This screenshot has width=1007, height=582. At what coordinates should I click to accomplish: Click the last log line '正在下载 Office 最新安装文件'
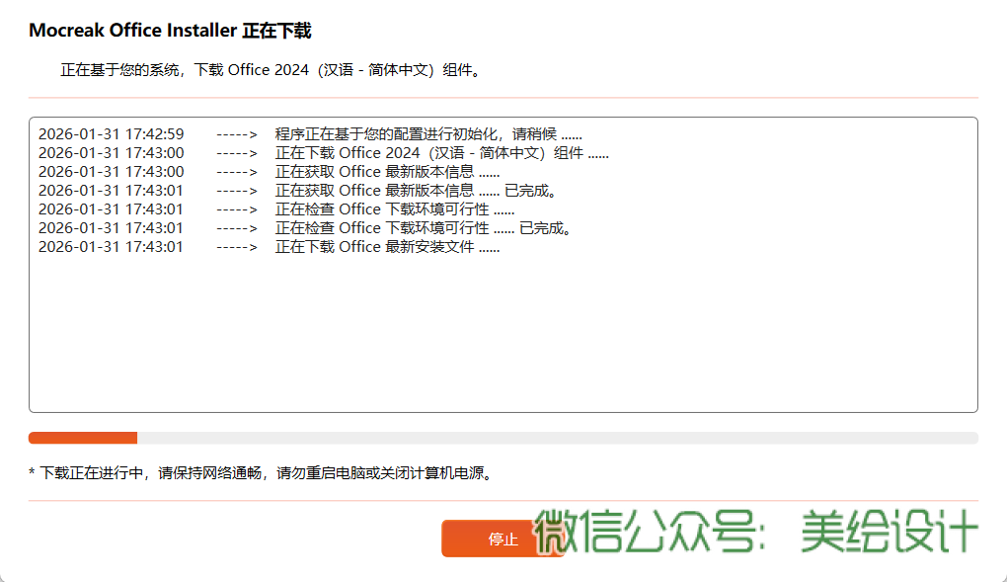[x=387, y=247]
